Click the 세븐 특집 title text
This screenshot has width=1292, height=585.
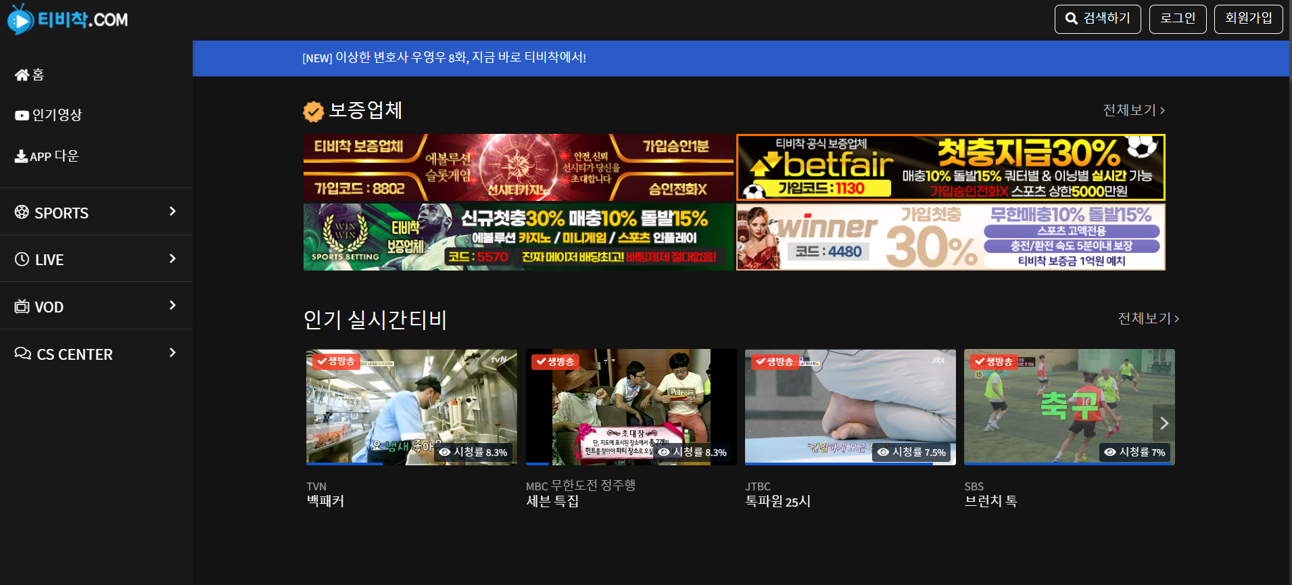pos(552,501)
